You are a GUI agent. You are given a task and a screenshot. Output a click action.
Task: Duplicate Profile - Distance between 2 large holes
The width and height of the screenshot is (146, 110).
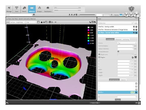point(134,30)
